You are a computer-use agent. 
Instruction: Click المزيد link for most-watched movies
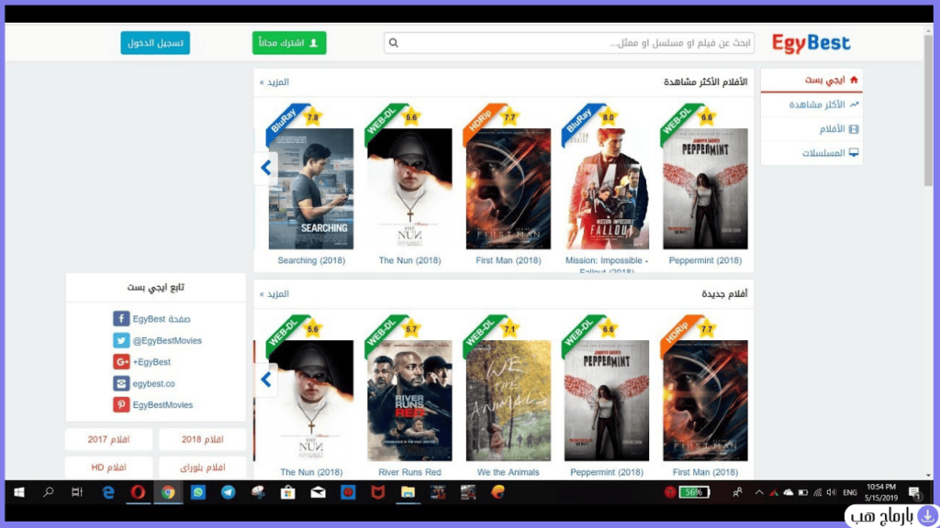pos(274,82)
